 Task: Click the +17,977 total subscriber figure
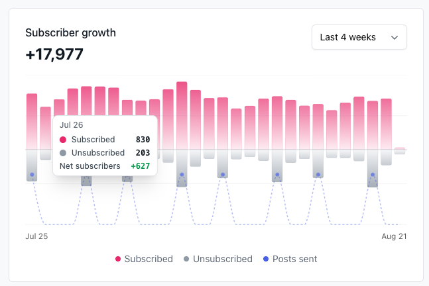pos(54,54)
